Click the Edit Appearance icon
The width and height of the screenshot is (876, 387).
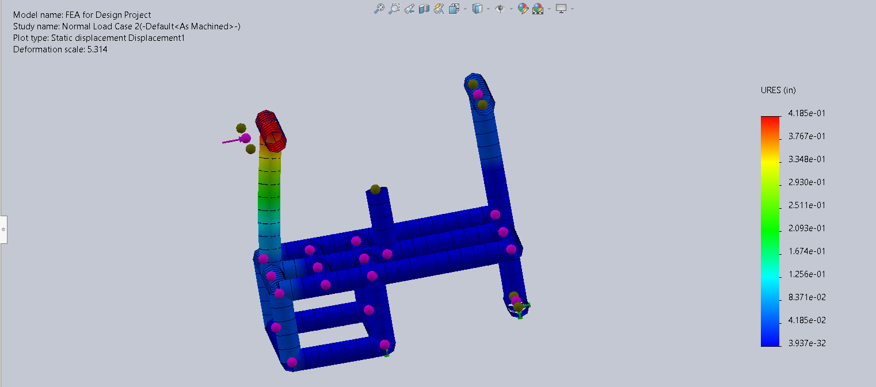[523, 9]
